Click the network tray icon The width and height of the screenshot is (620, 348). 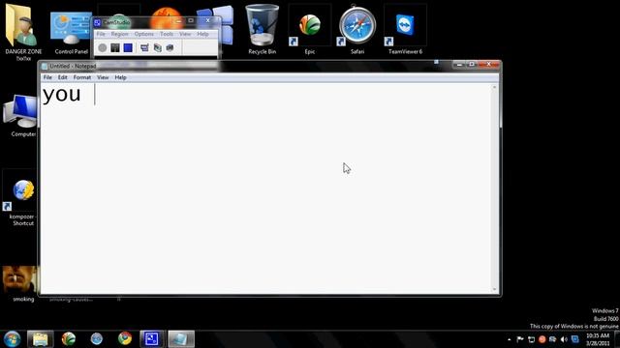coord(531,339)
